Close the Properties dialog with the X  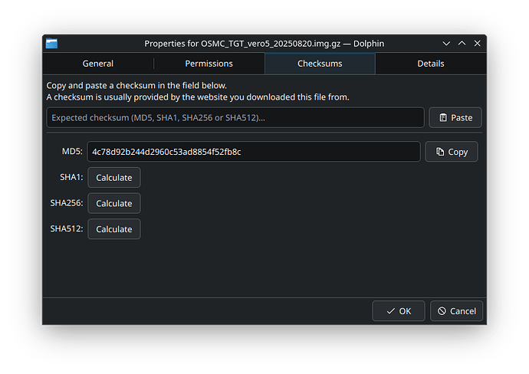point(477,44)
